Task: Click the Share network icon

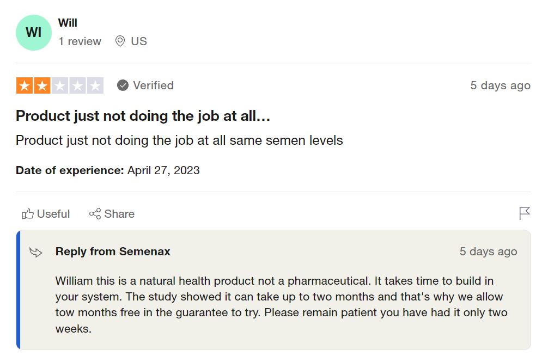Action: click(x=95, y=214)
